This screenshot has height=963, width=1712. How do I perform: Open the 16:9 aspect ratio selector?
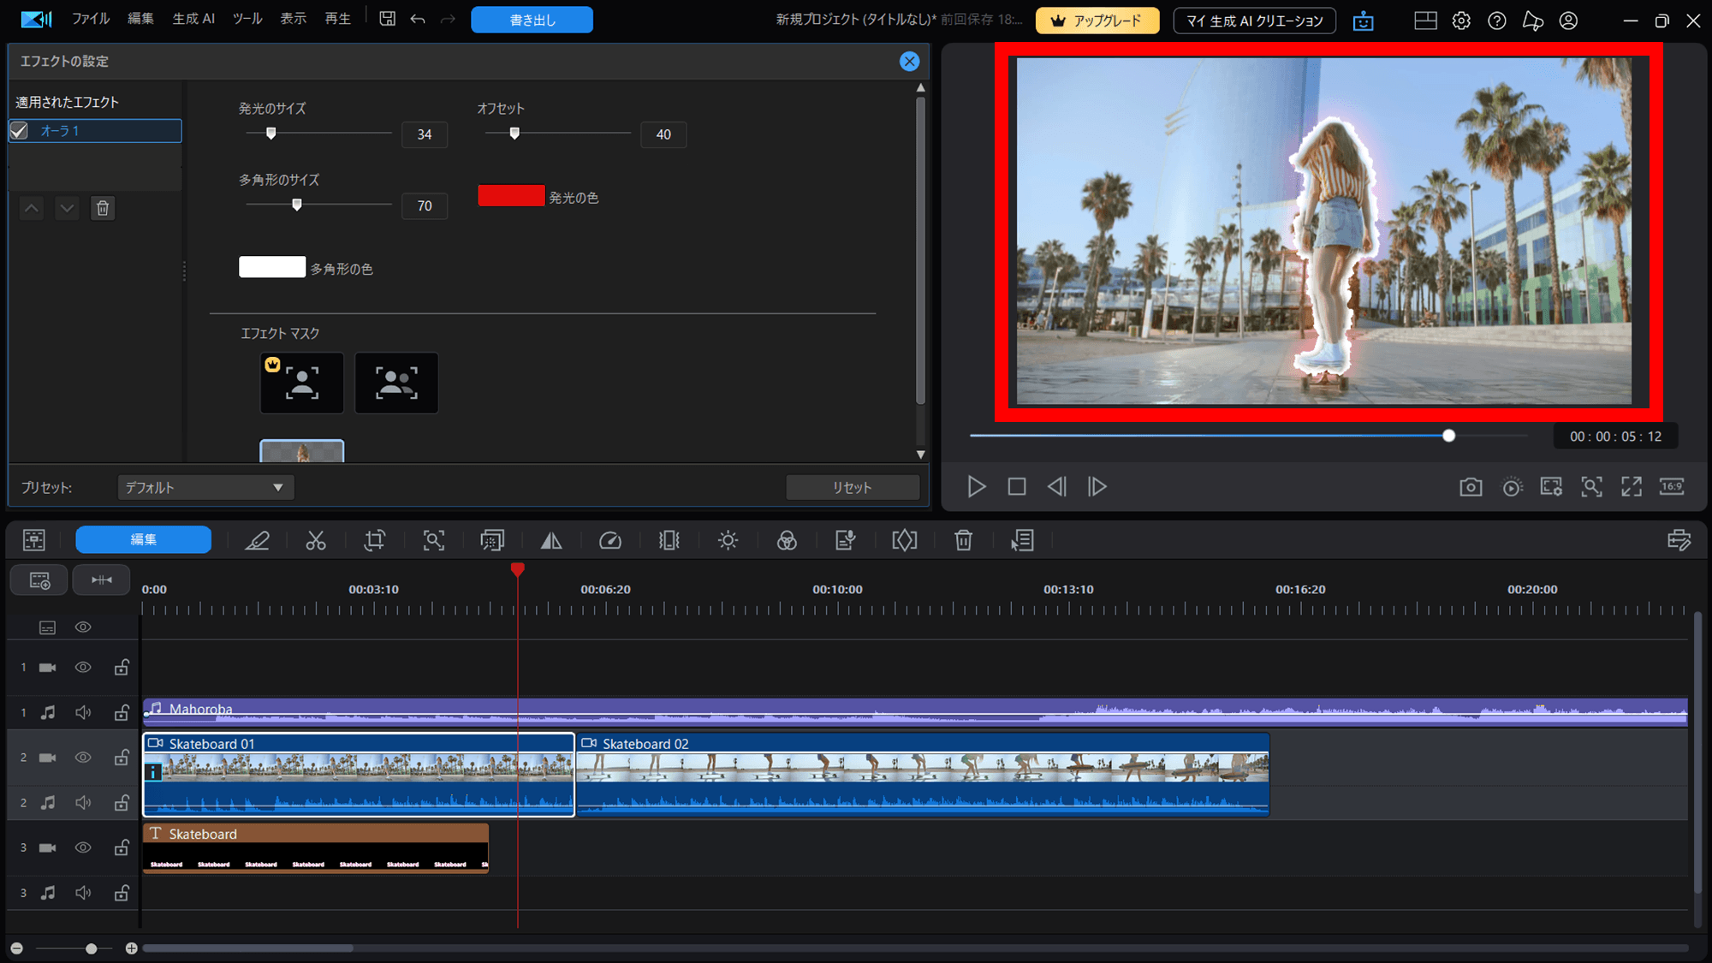[x=1672, y=487]
